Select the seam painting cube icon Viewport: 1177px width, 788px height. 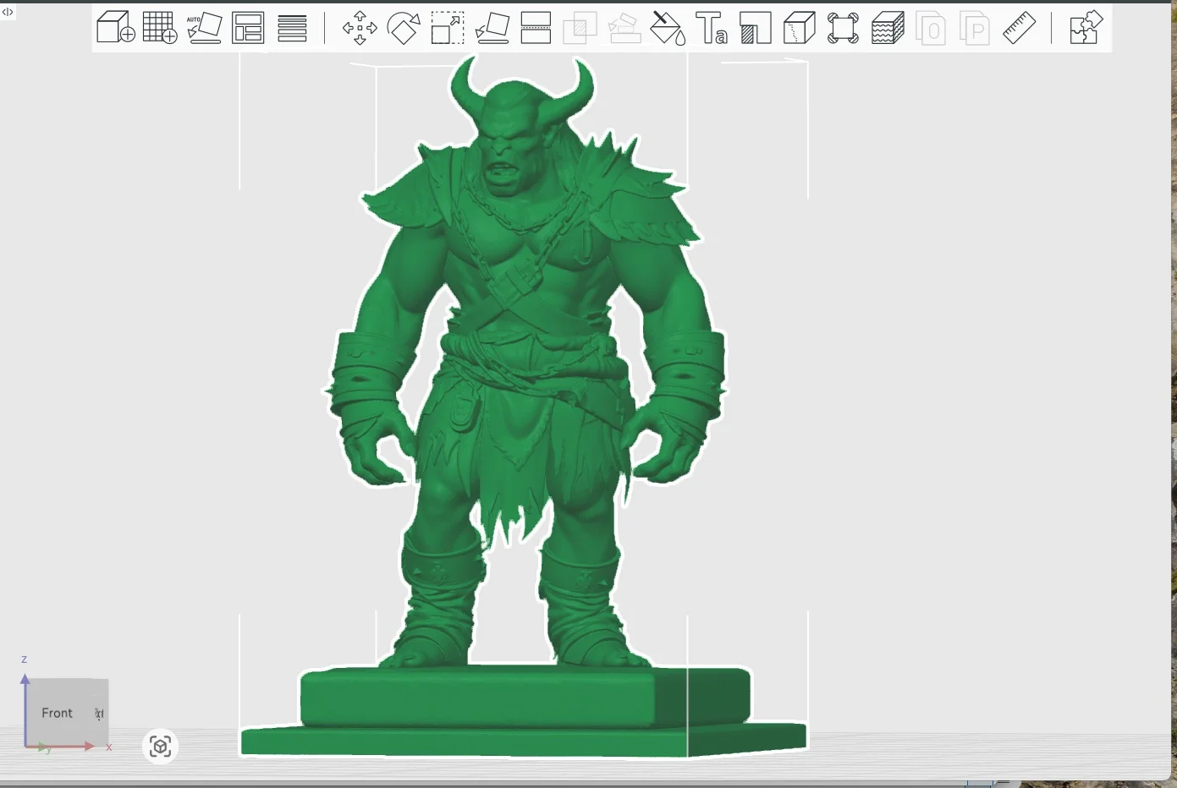[800, 28]
